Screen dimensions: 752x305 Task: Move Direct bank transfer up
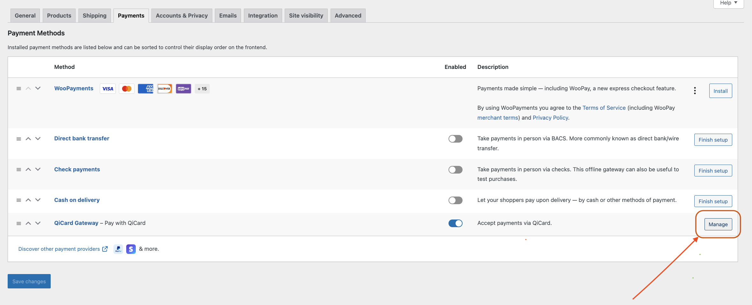(28, 139)
